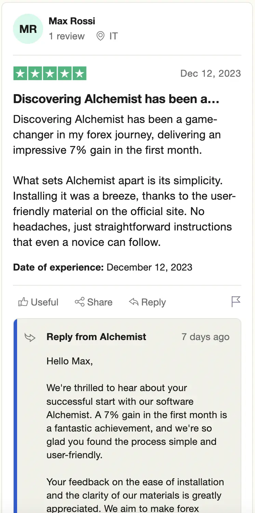Click the fifth green star of the rating
The width and height of the screenshot is (255, 513).
pos(79,74)
